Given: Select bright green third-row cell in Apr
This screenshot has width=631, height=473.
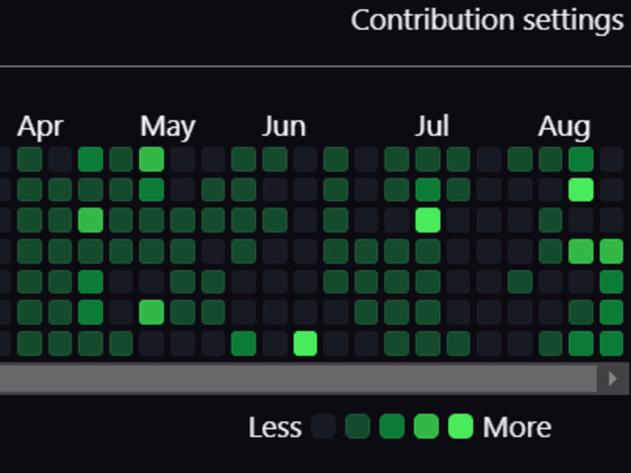Looking at the screenshot, I should pyautogui.click(x=90, y=220).
